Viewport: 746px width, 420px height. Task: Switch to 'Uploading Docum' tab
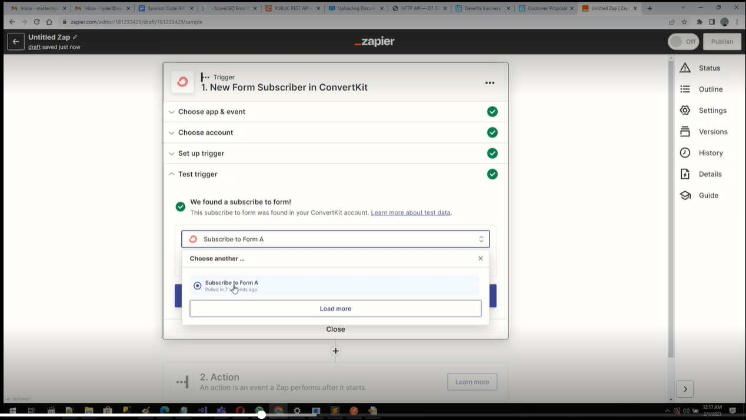point(357,8)
